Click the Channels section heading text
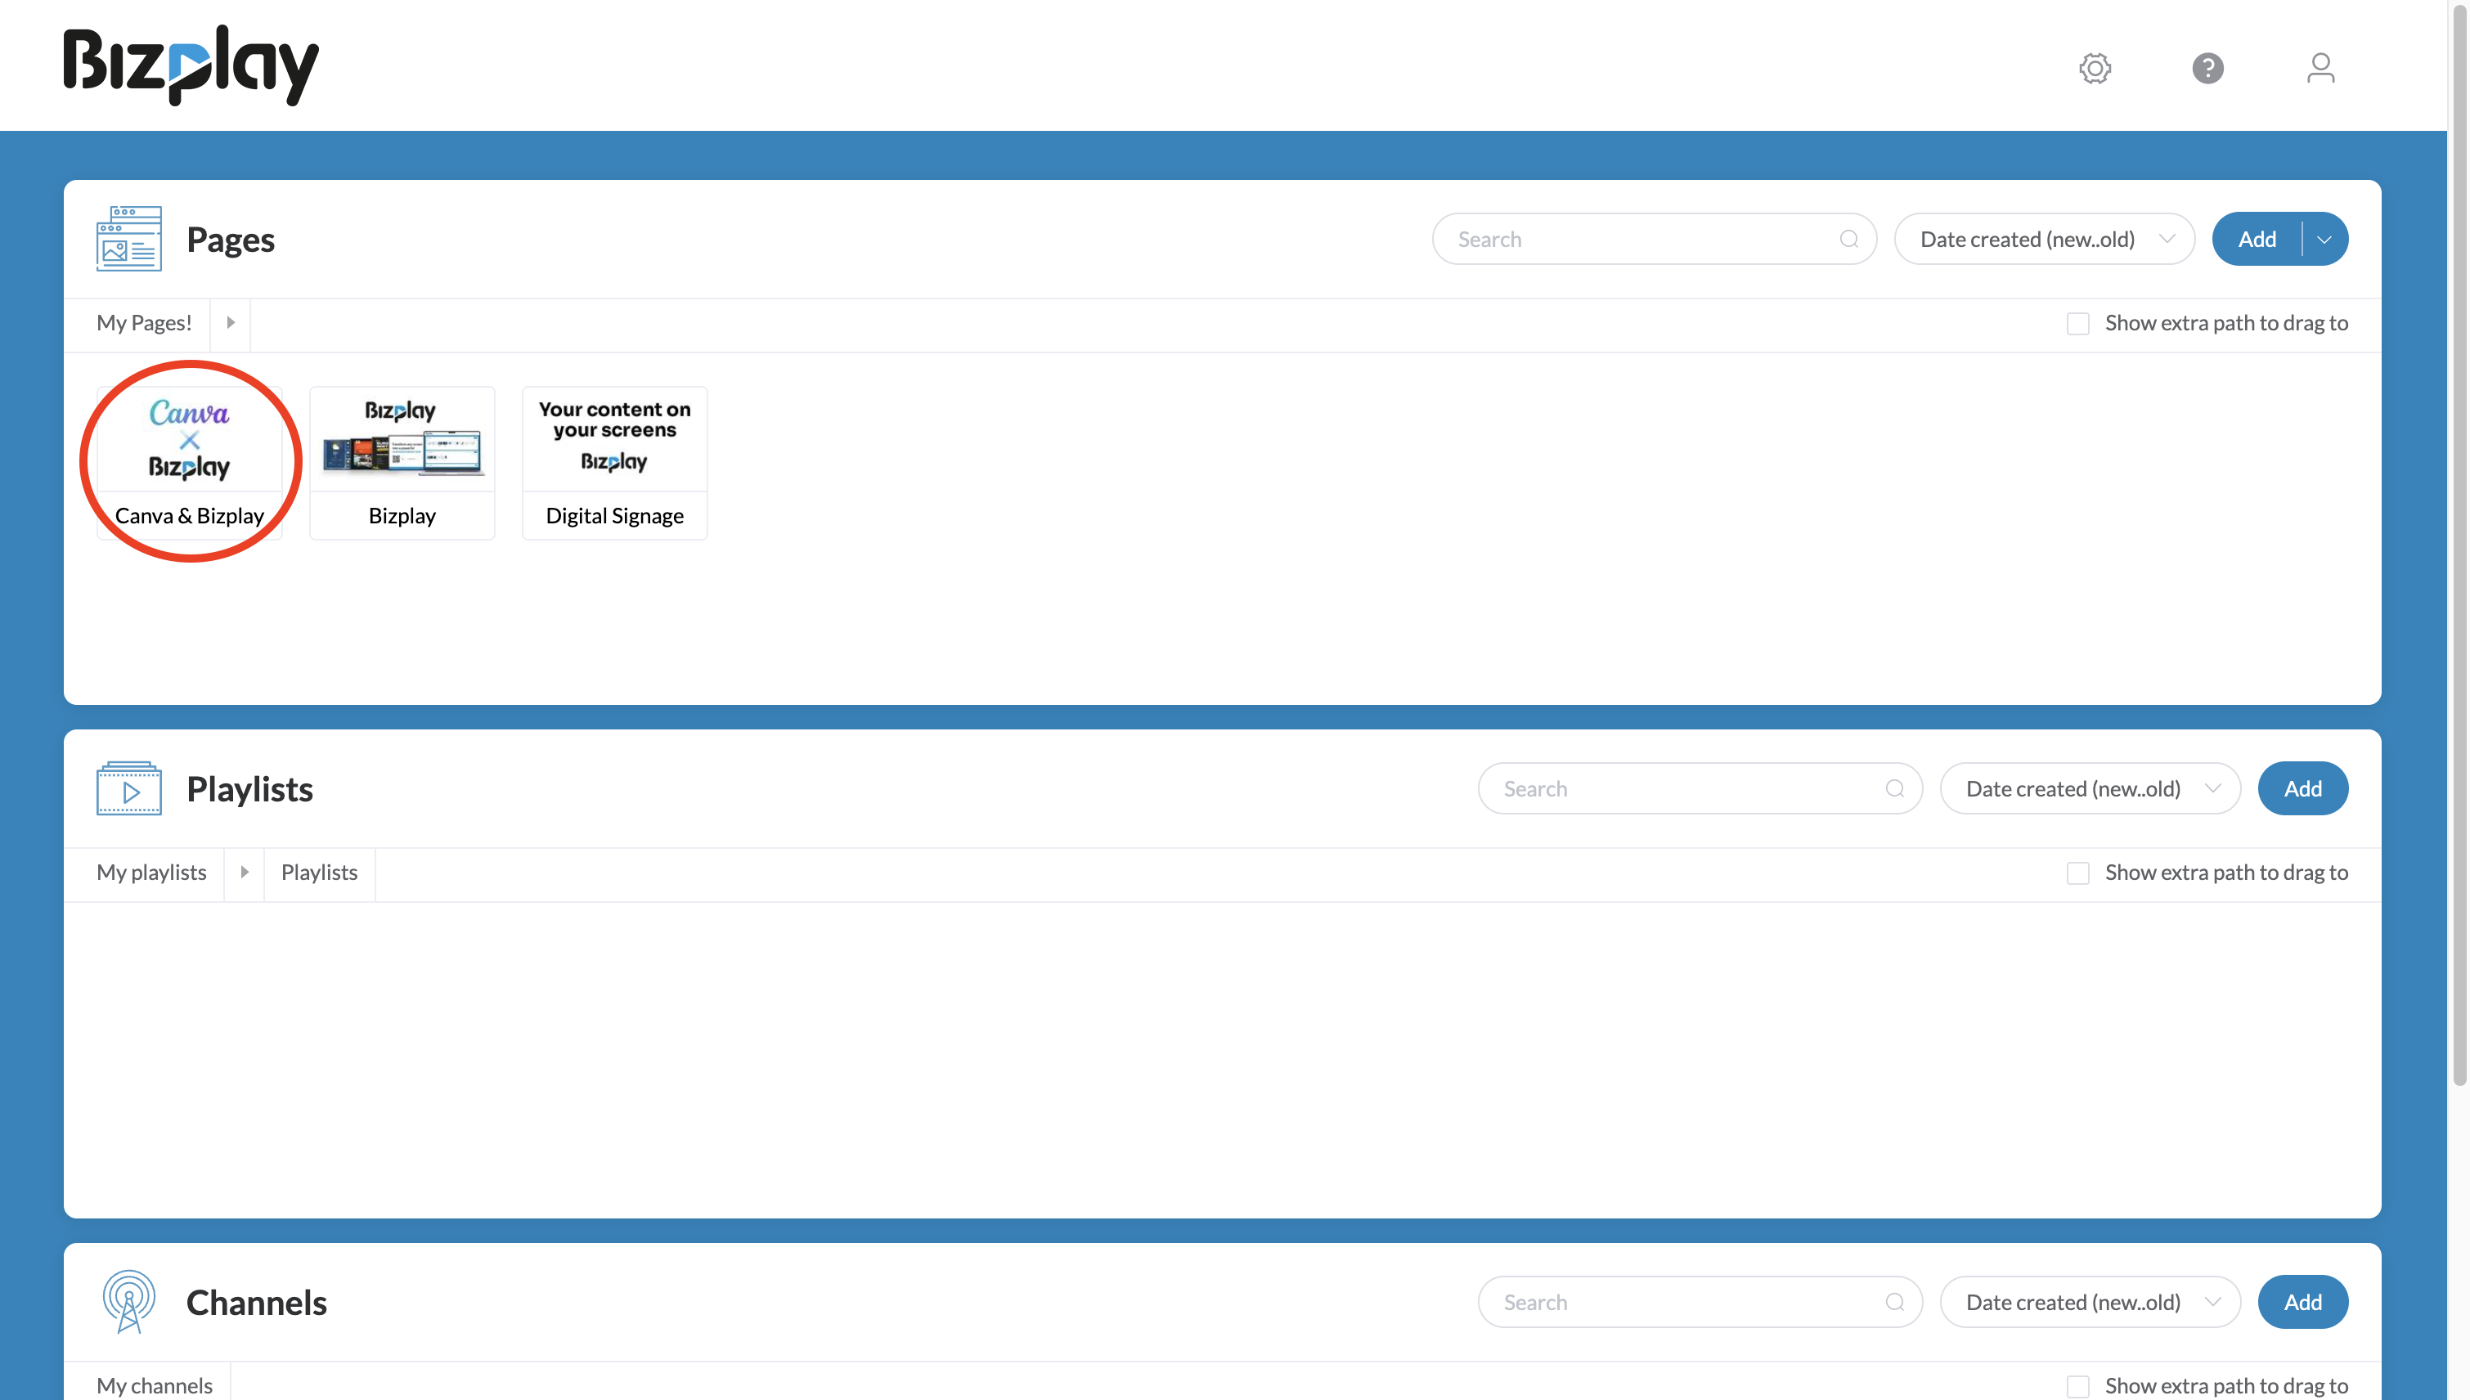This screenshot has width=2470, height=1400. (x=257, y=1303)
